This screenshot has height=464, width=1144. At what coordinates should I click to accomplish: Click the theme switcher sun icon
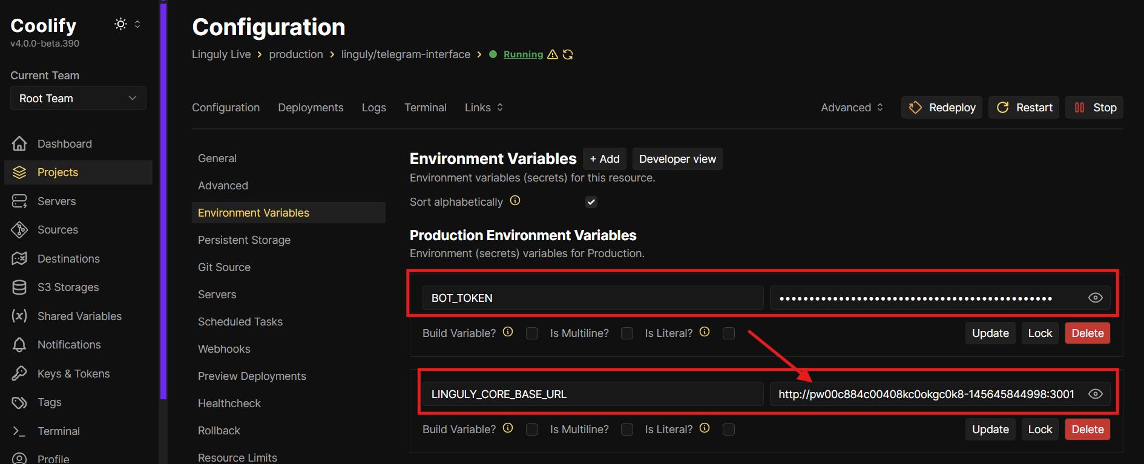[120, 24]
